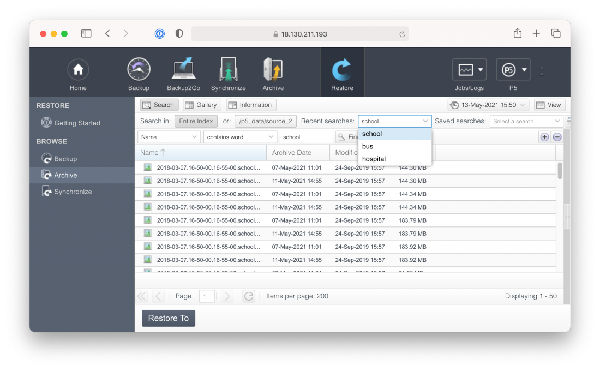Click the address bar showing 18.130.211.193
600x371 pixels.
[x=299, y=34]
